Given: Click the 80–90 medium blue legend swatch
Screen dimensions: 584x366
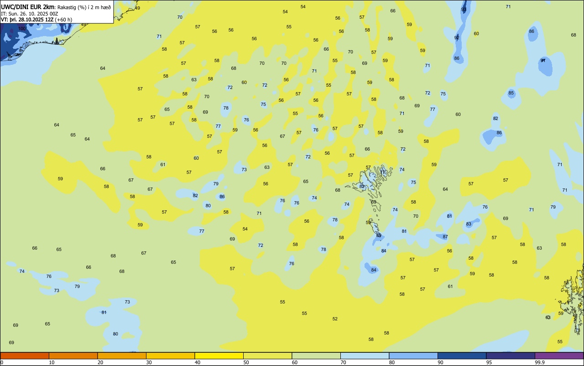Looking at the screenshot, I should coord(413,356).
